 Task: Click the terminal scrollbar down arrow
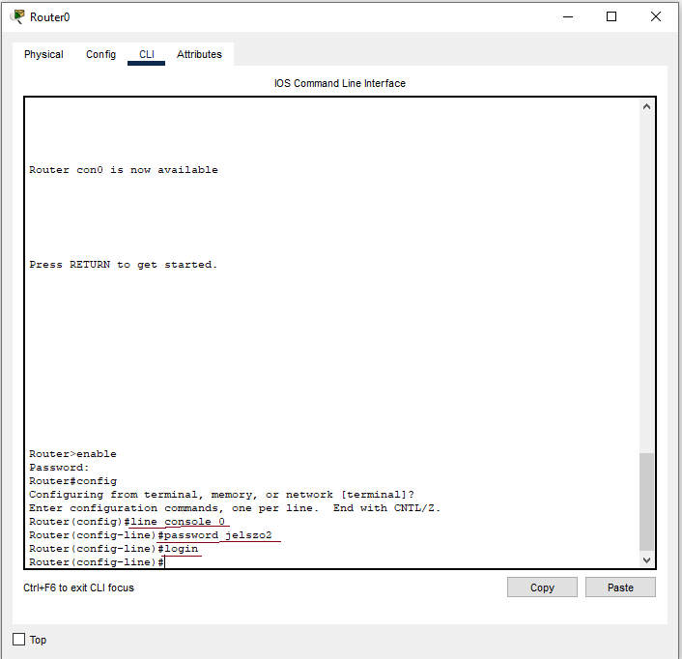[647, 559]
